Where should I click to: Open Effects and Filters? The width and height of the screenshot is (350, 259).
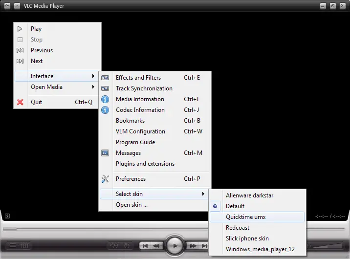(155, 78)
